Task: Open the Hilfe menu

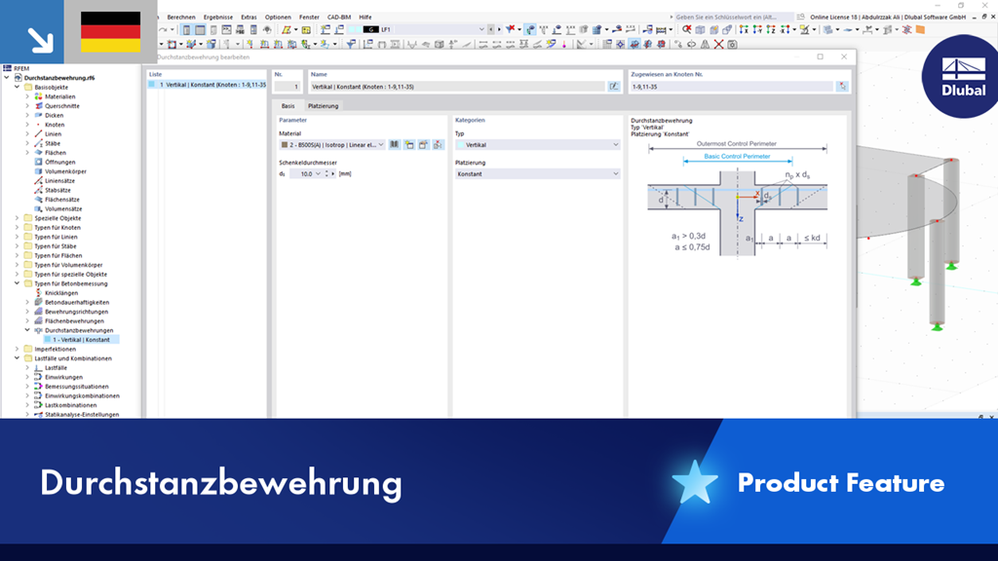Action: pyautogui.click(x=365, y=18)
